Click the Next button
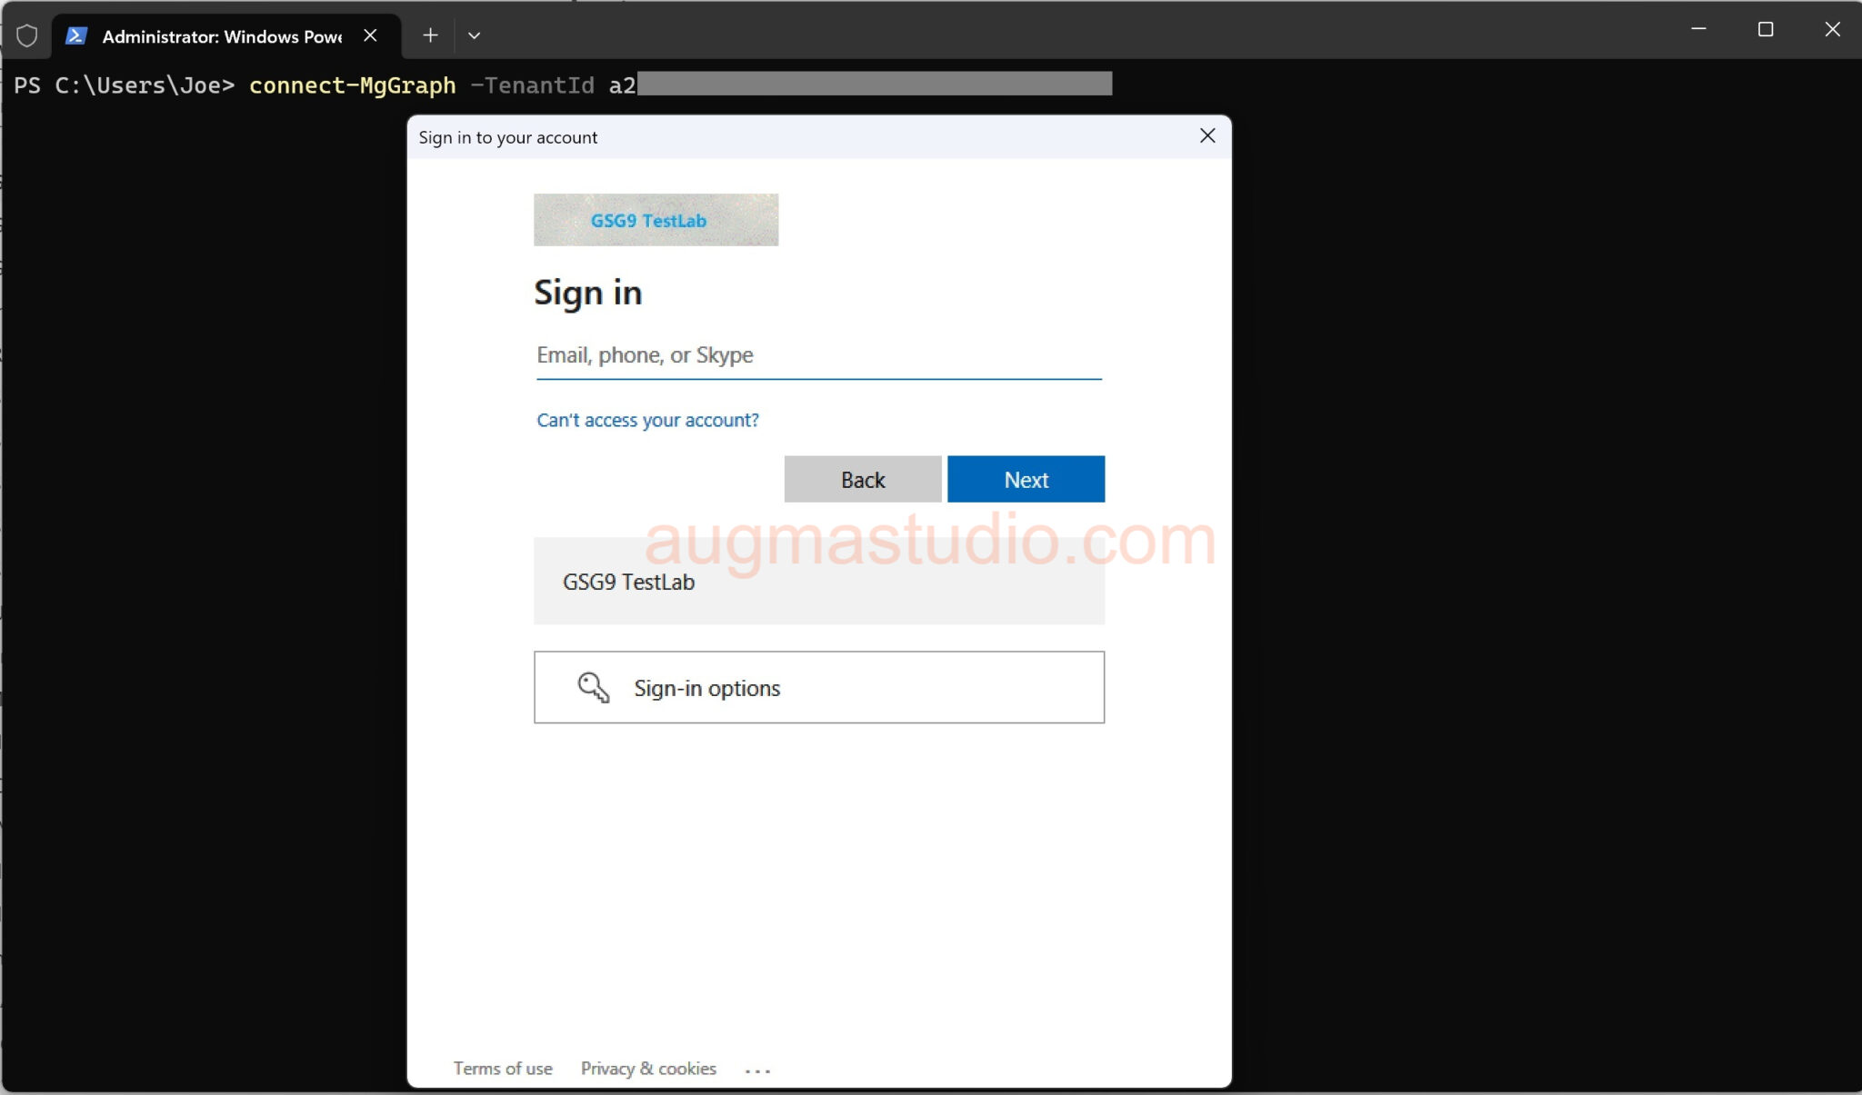This screenshot has height=1095, width=1862. 1025,479
